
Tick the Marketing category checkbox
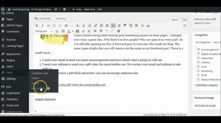[198, 71]
